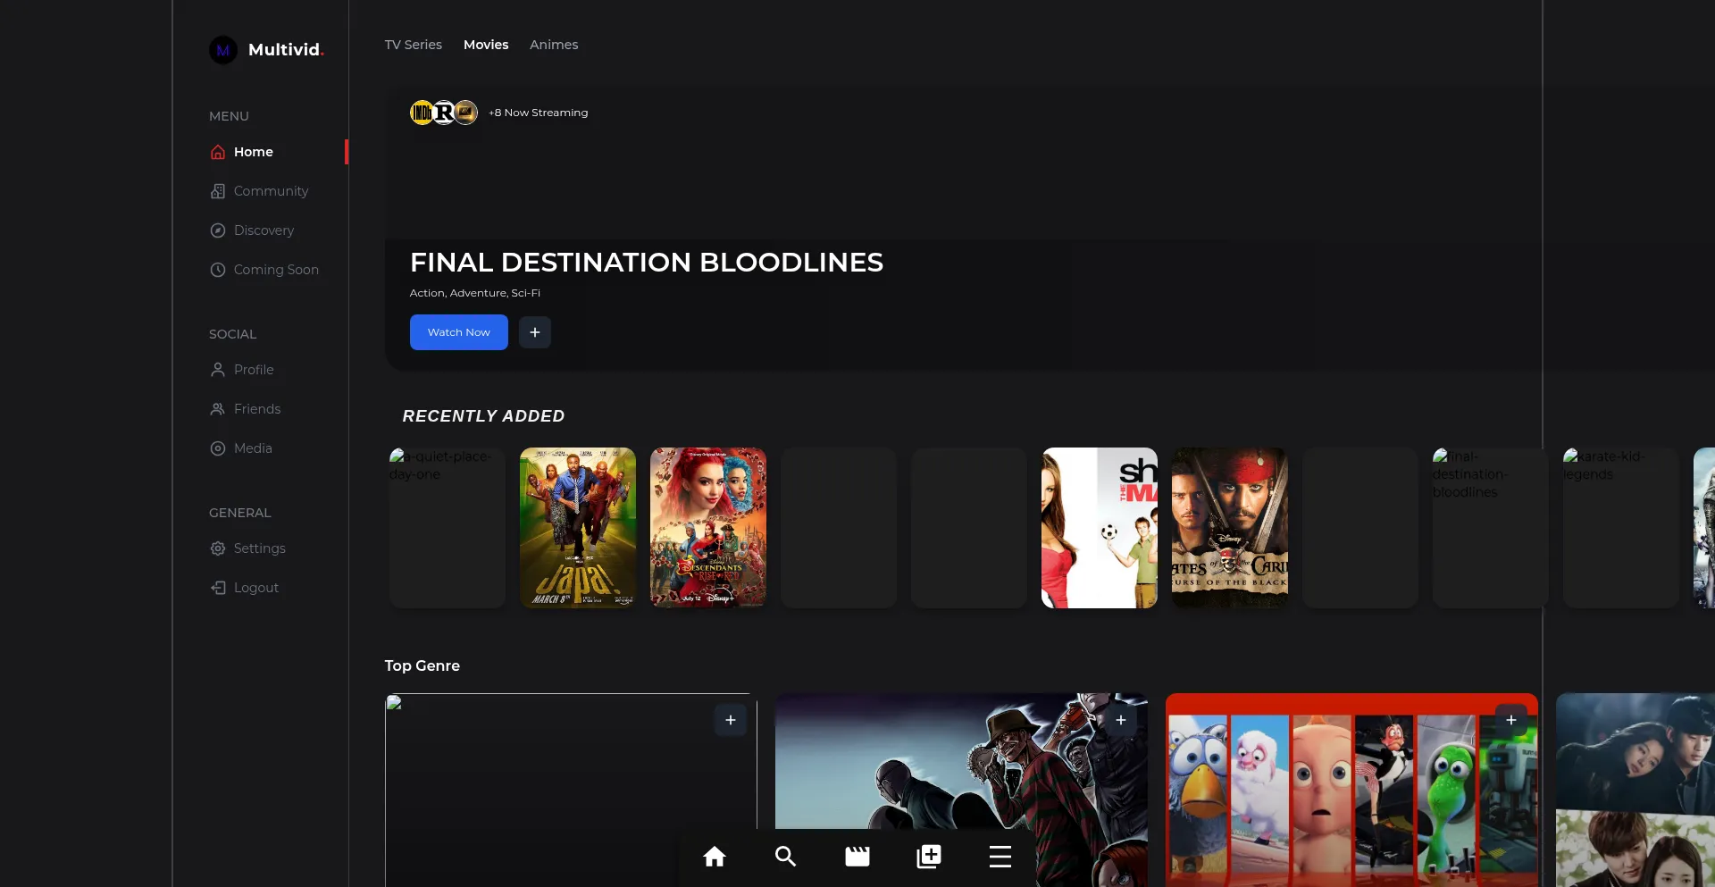This screenshot has width=1715, height=887.
Task: Open the Japa movie poster thumbnail
Action: (577, 527)
